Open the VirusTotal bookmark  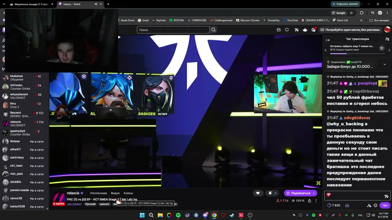point(290,20)
